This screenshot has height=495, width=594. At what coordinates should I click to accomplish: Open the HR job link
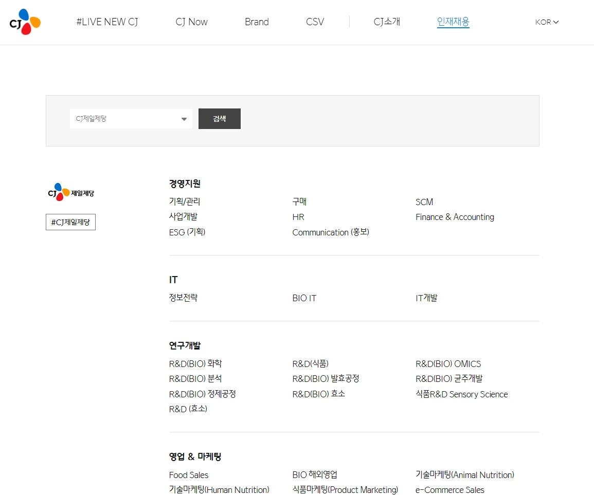click(x=298, y=217)
